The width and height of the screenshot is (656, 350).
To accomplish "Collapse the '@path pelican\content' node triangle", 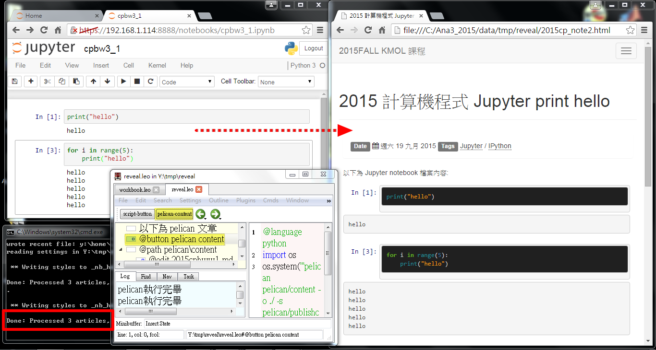I will click(x=121, y=250).
